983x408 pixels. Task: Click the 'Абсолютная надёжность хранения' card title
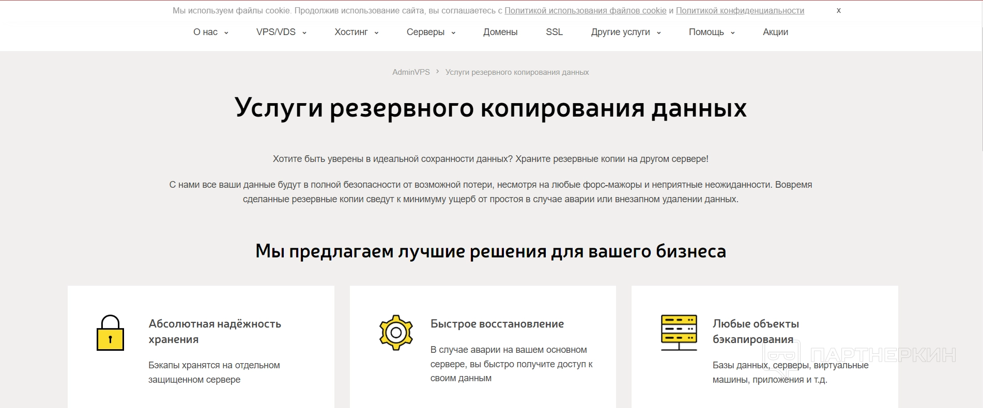(214, 331)
